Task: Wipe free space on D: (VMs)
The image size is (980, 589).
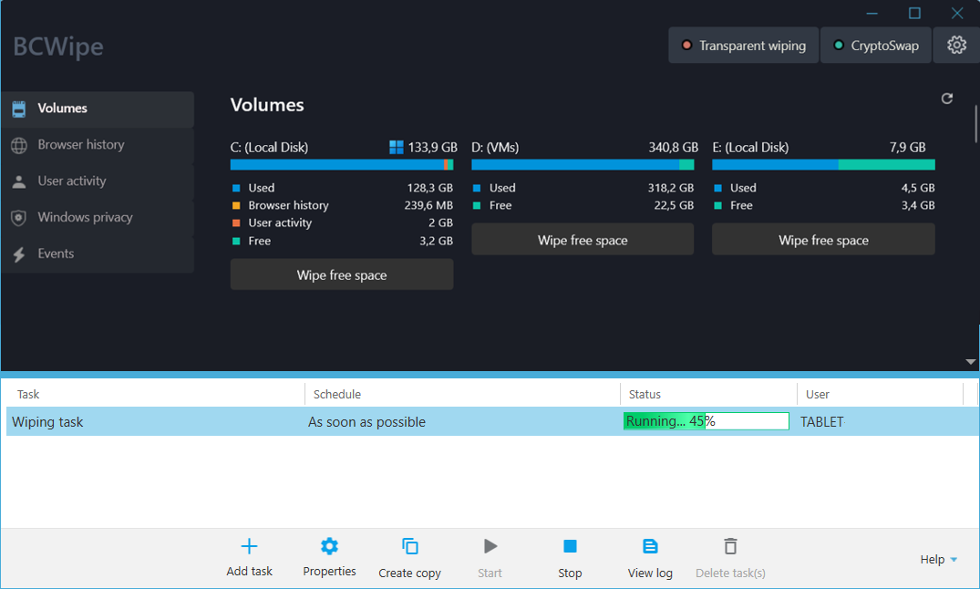Action: coord(583,240)
